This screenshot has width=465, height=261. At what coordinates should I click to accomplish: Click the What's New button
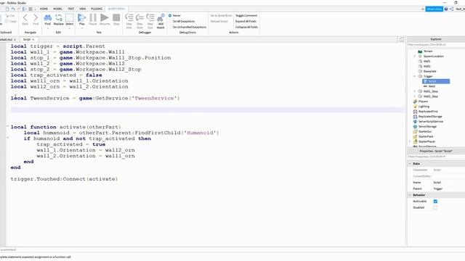(434, 9)
